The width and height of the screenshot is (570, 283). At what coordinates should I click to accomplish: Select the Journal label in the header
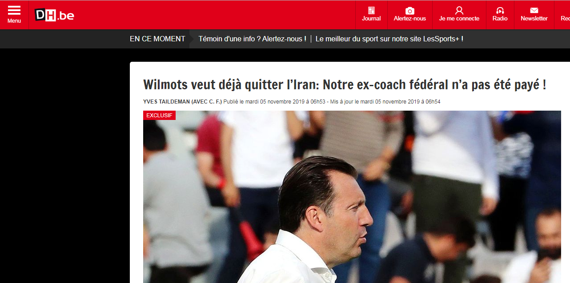(371, 19)
